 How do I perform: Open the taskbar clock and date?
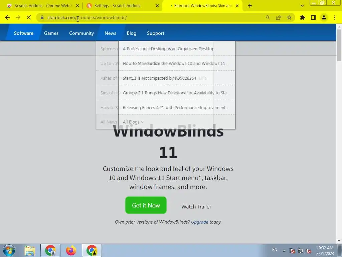coord(325,251)
